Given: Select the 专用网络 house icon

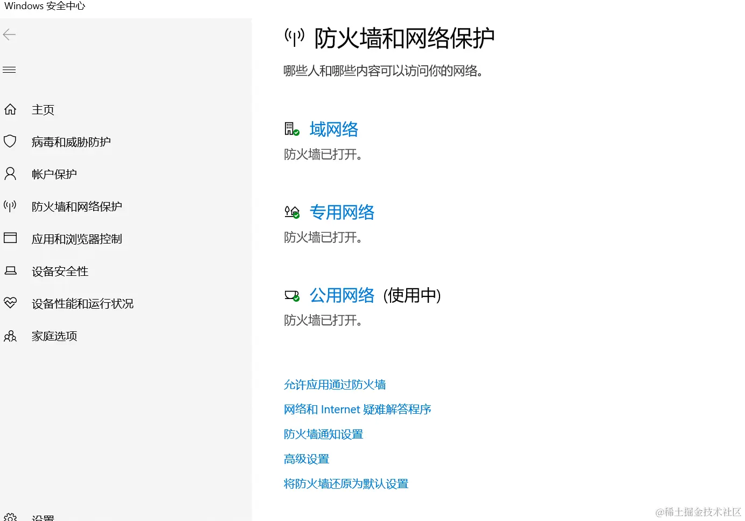Looking at the screenshot, I should tap(291, 212).
